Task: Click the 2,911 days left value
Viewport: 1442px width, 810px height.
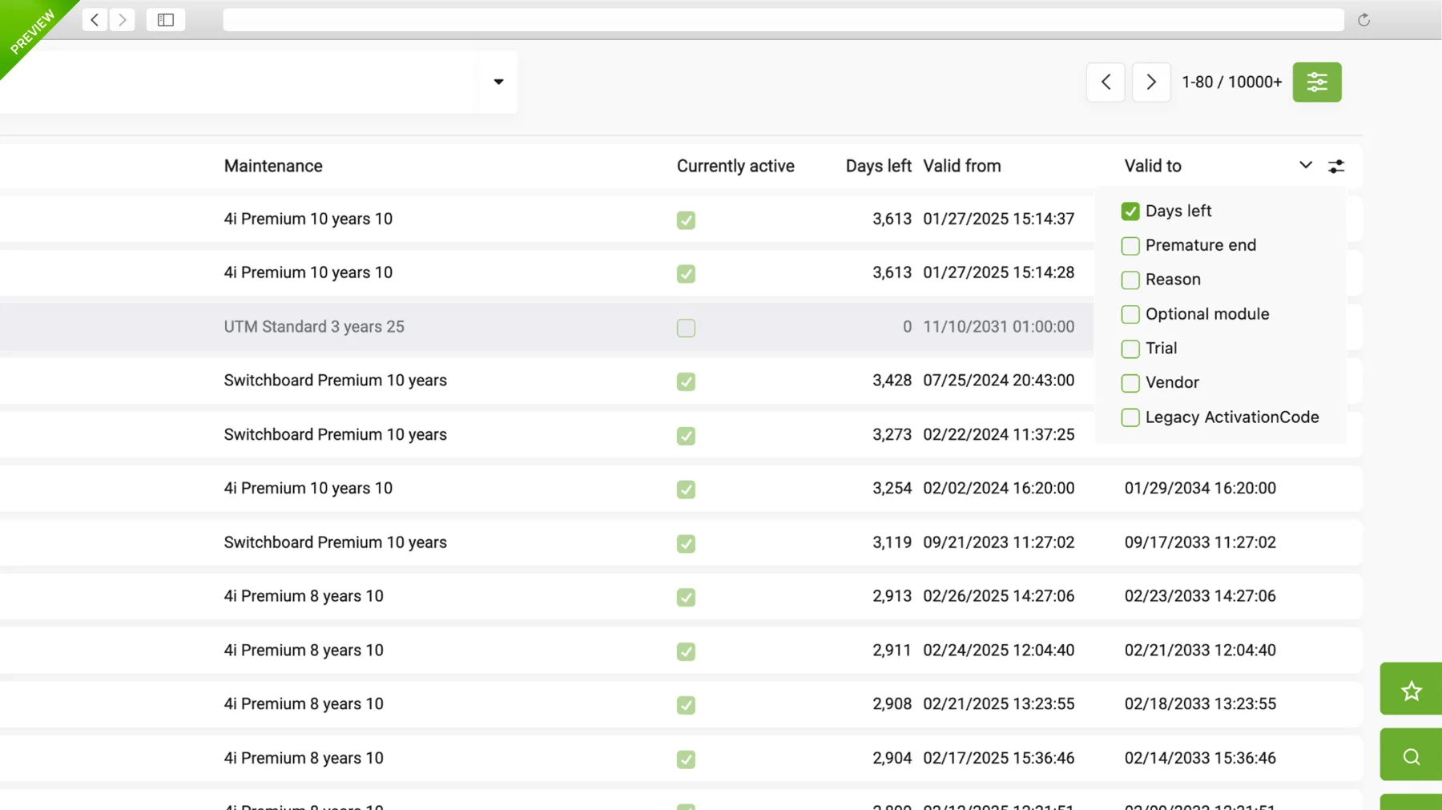Action: [892, 651]
